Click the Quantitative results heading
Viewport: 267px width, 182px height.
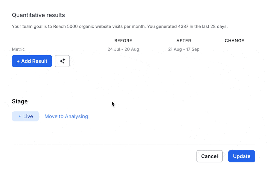pyautogui.click(x=38, y=15)
